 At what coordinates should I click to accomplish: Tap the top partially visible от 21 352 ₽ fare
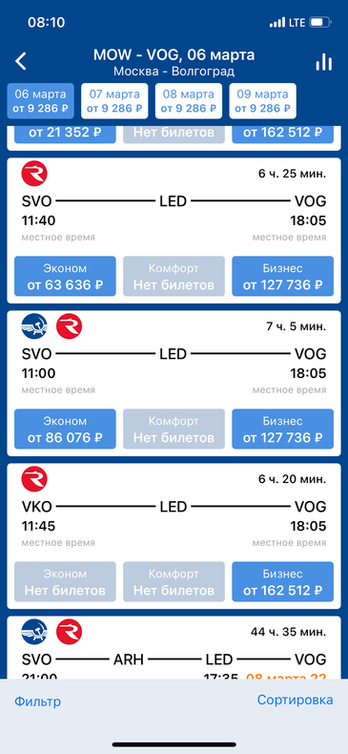coord(65,133)
